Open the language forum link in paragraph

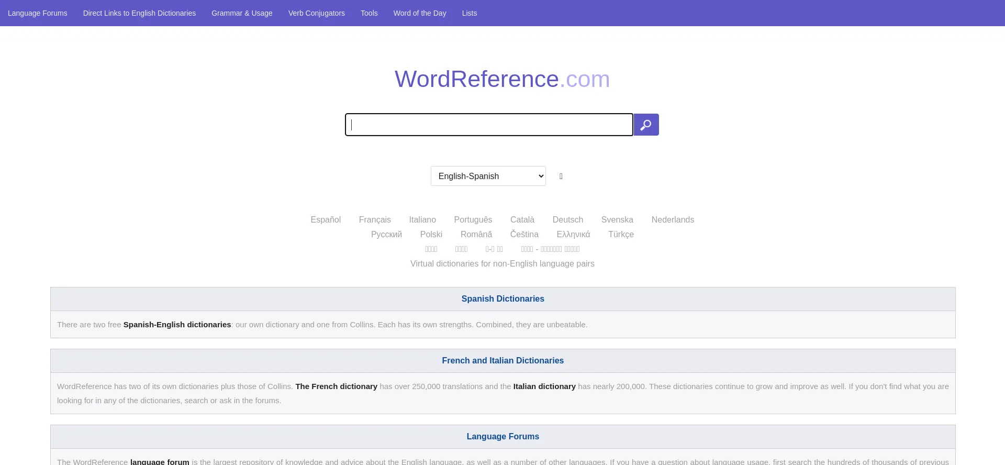(x=160, y=461)
